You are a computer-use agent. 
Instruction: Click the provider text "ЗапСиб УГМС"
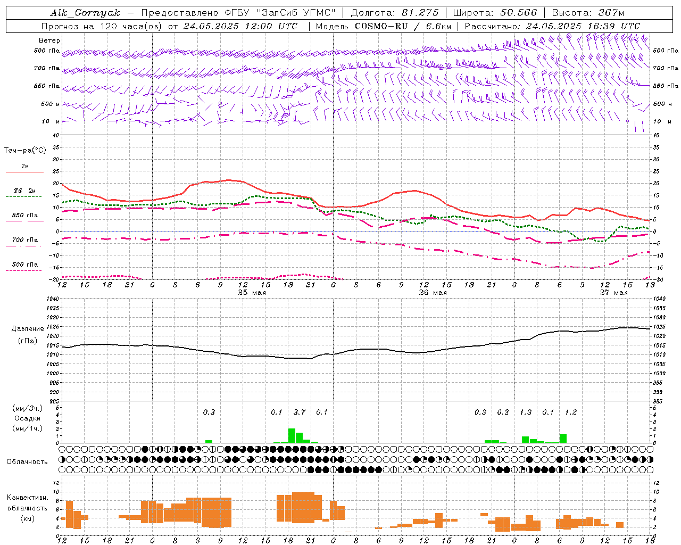coord(296,13)
